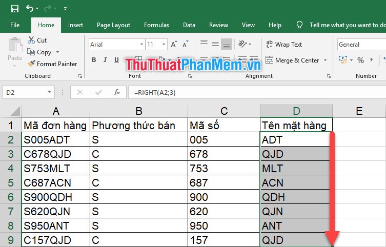Click the Accounting Number Format icon
Screen dimensions: 386x247
[x=342, y=60]
